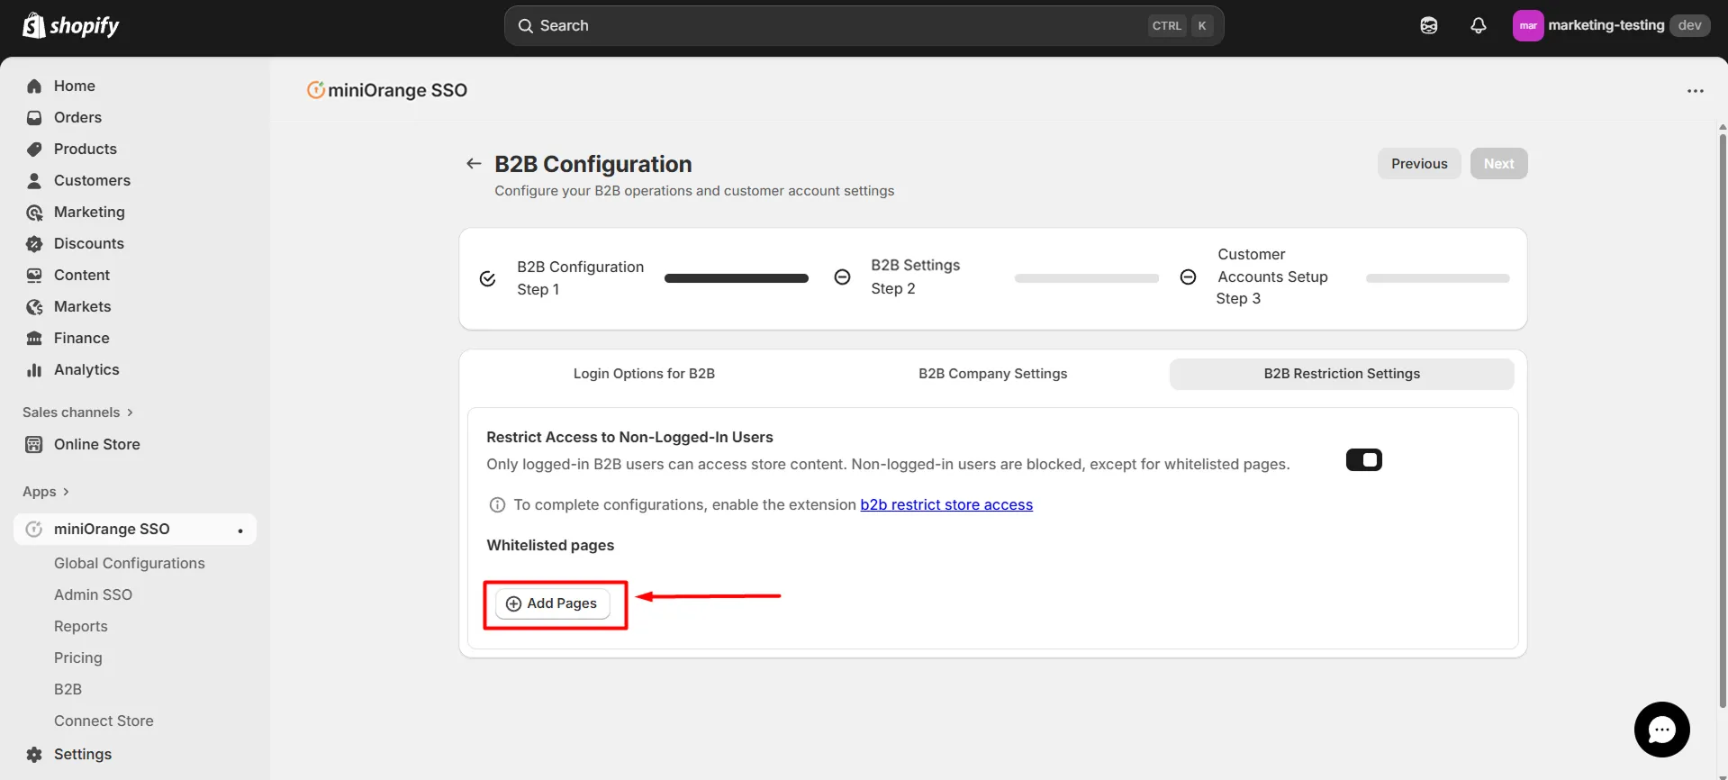Screen dimensions: 1728x780
Task: Expand the Sales channels section
Action: 78,413
